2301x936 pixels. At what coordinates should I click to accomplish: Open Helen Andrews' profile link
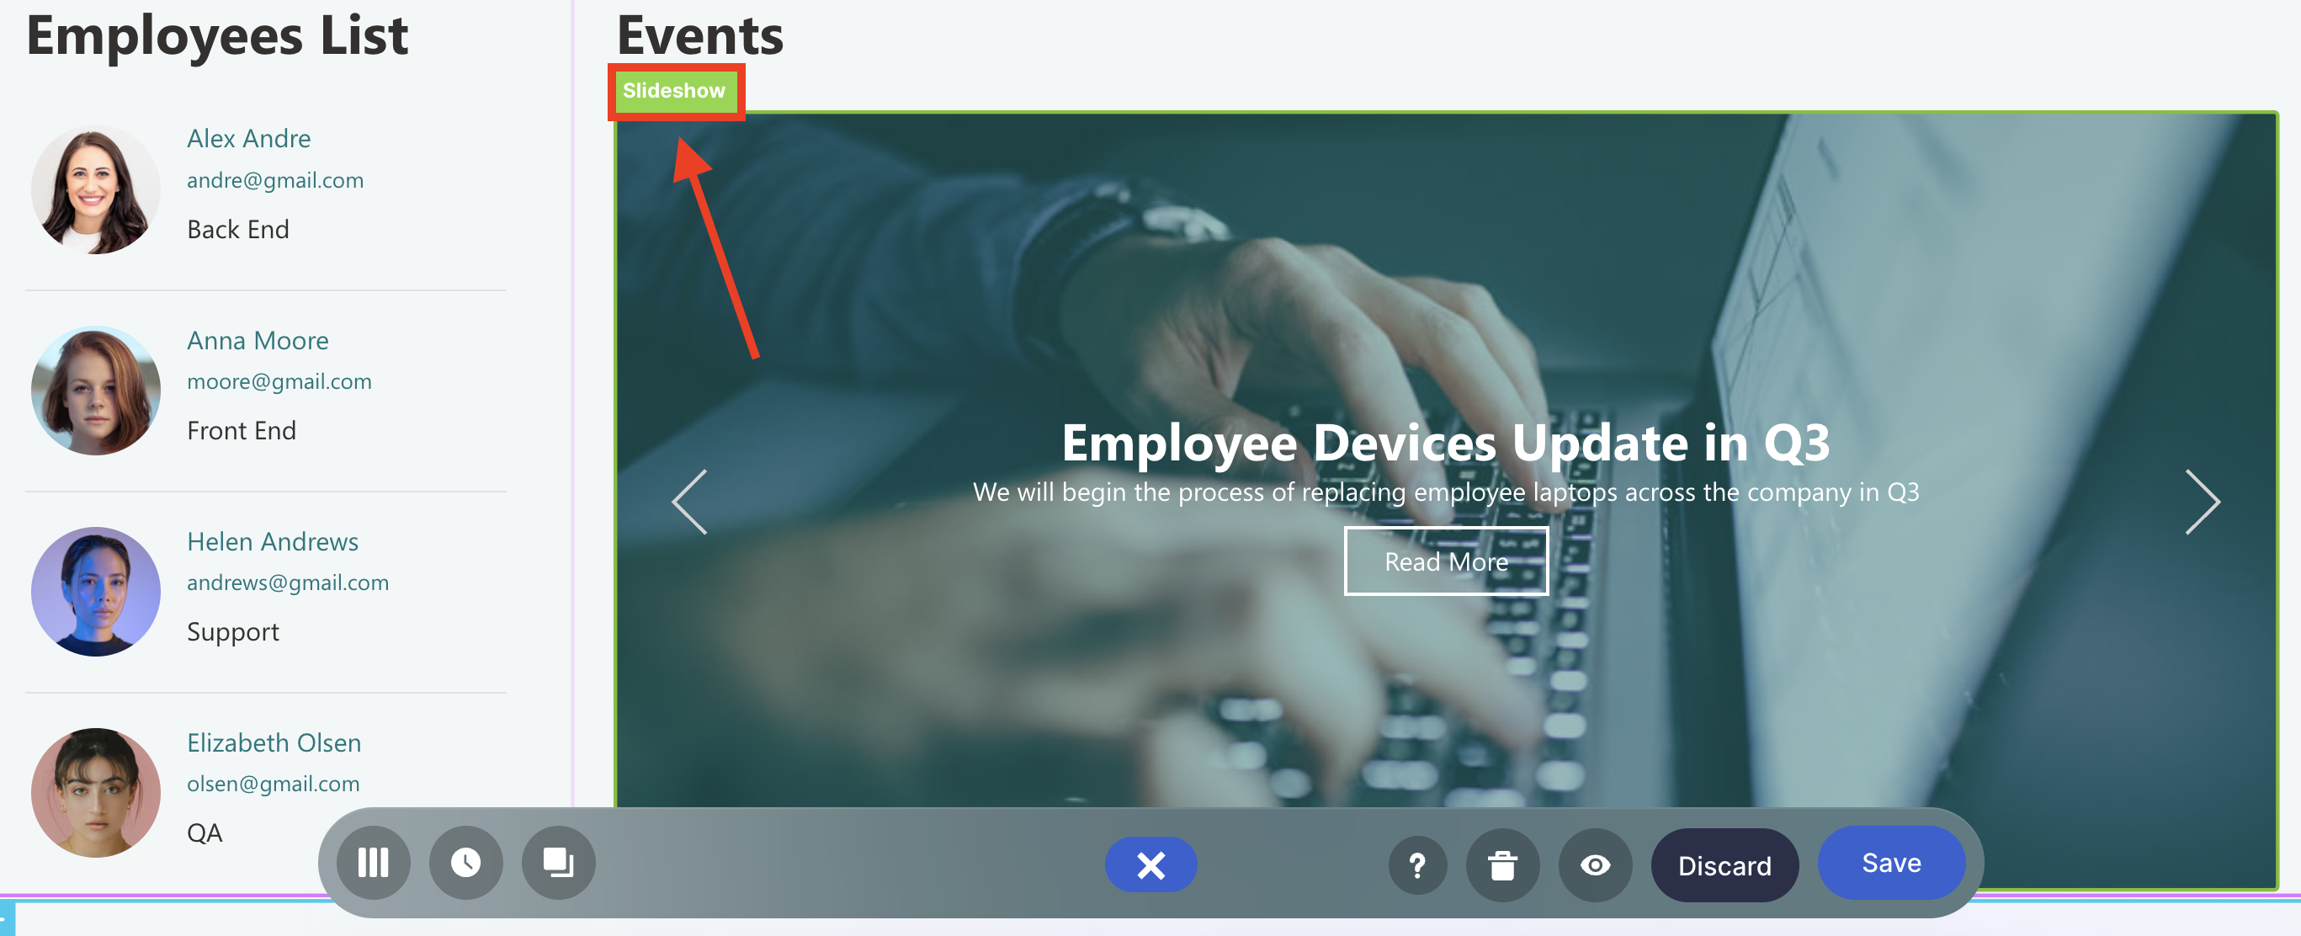[273, 541]
